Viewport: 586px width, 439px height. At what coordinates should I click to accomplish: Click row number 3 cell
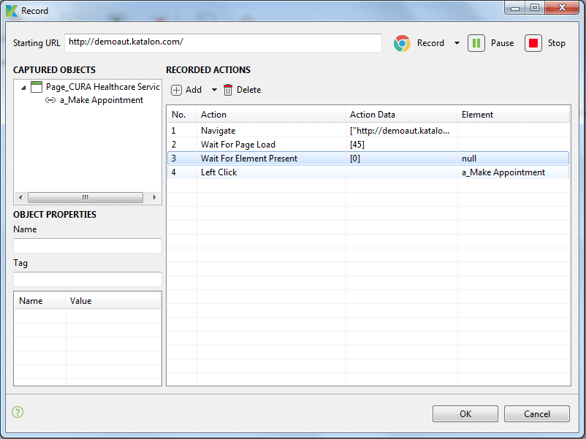click(x=182, y=159)
